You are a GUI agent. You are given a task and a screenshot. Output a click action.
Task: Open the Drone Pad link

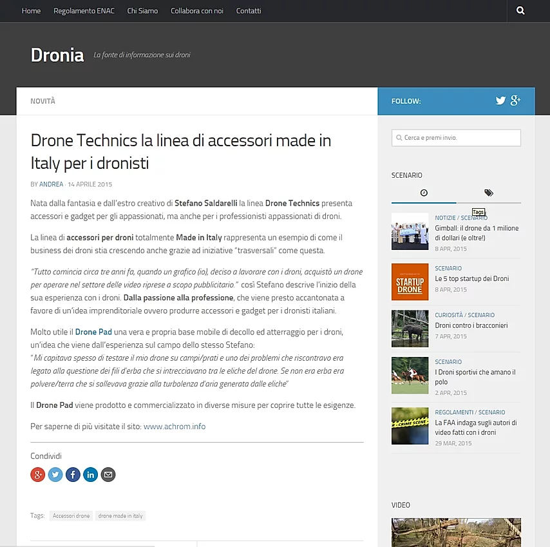click(93, 332)
